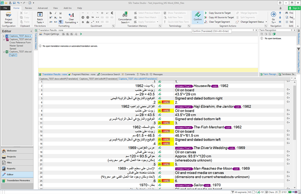Image resolution: width=301 pixels, height=194 pixels.
Task: Open the File menu
Action: [x=5, y=8]
